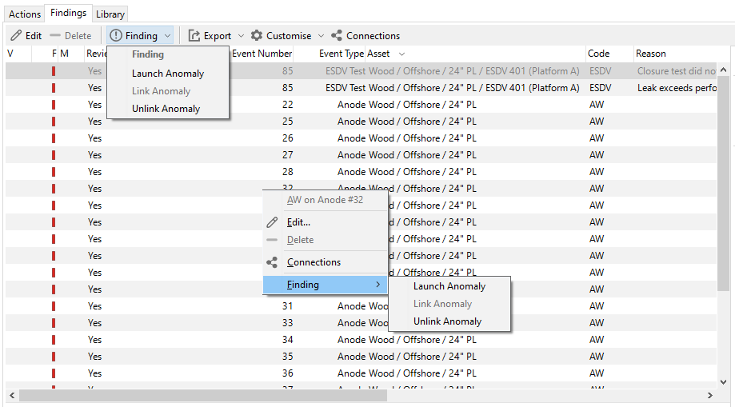Choose Link Anomaly in toolbar Finding menu
Image resolution: width=735 pixels, height=407 pixels.
[x=161, y=91]
